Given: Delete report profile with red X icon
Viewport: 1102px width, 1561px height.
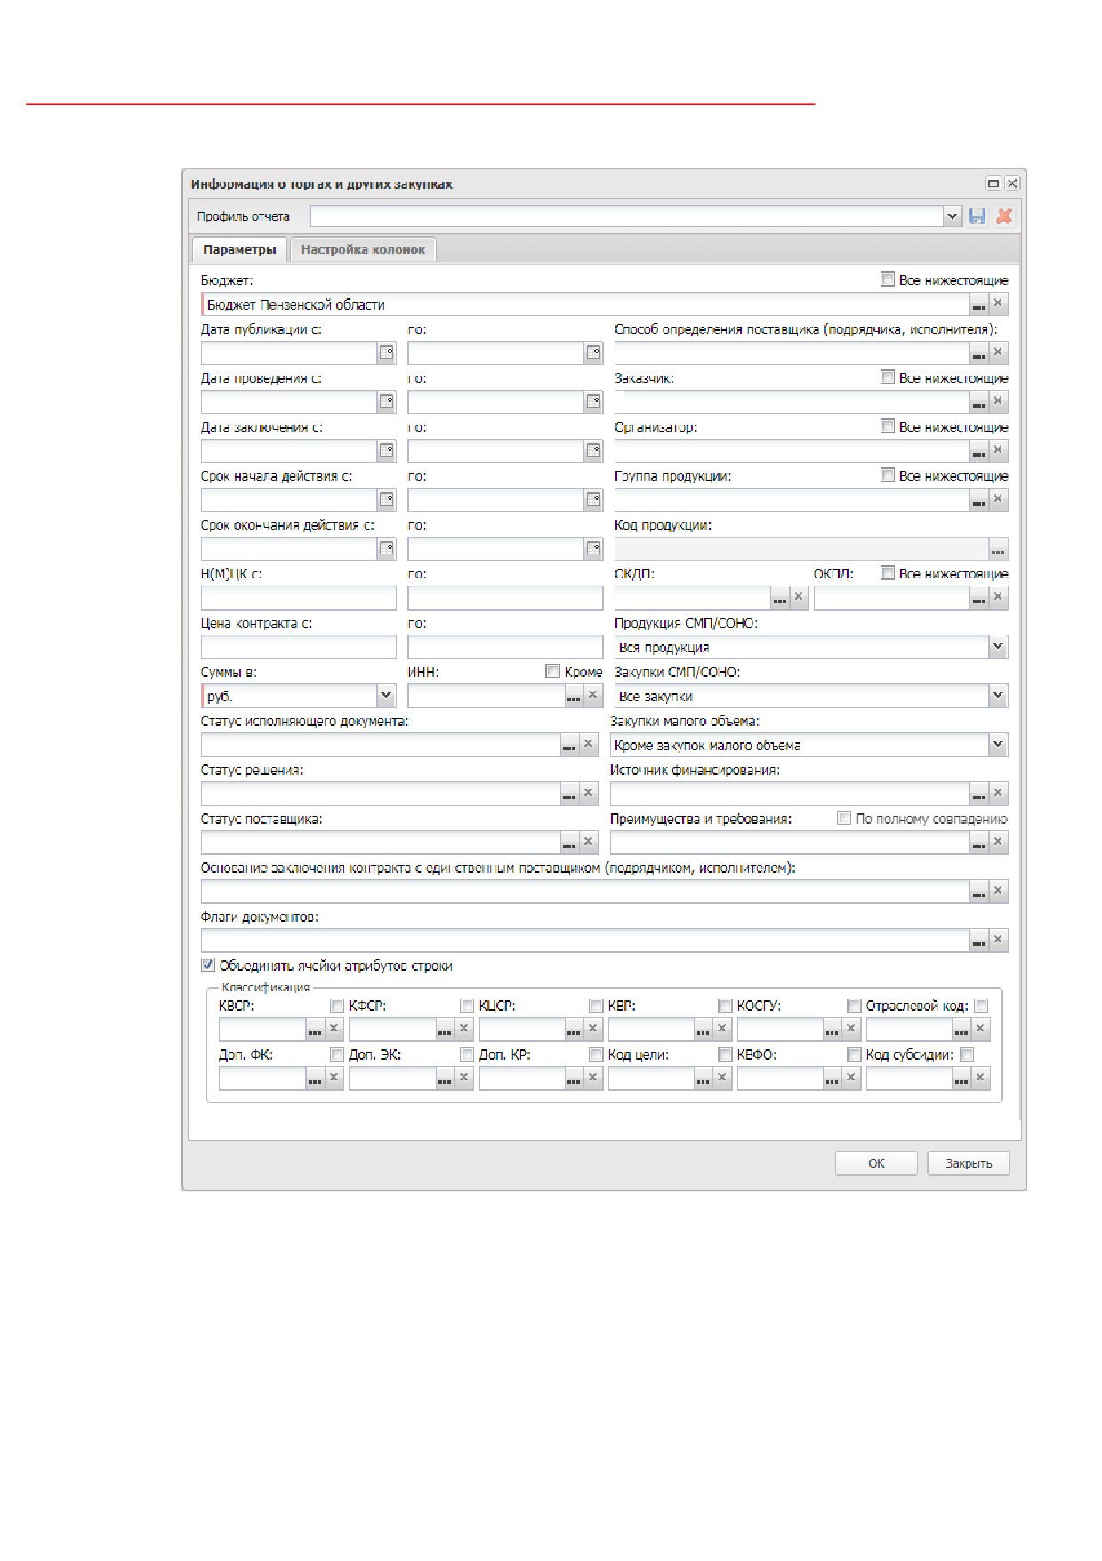Looking at the screenshot, I should tap(1004, 216).
